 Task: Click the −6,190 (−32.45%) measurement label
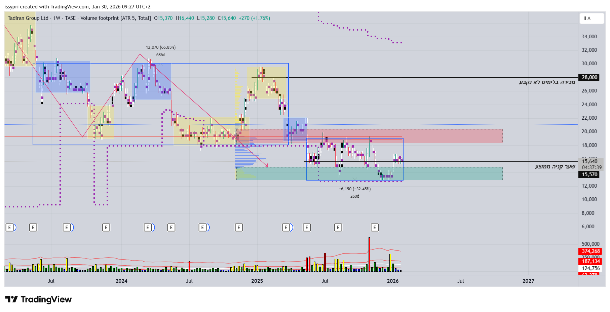pyautogui.click(x=355, y=189)
